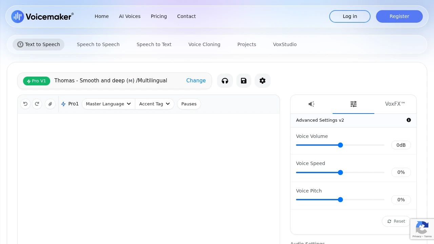Expand the Accent Tag dropdown
This screenshot has width=434, height=244.
154,104
